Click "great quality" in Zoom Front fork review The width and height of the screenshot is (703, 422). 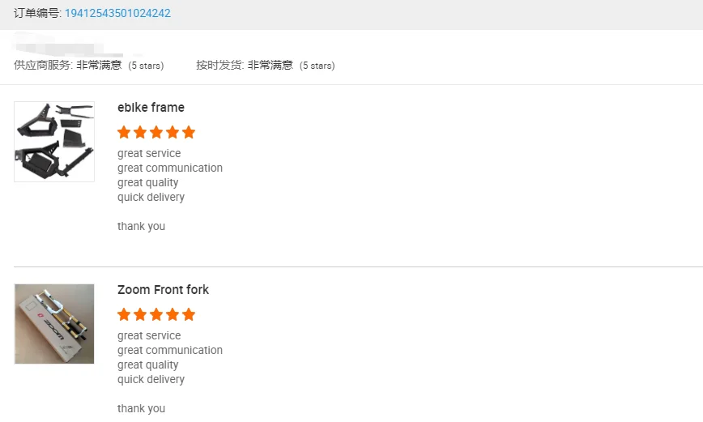147,365
